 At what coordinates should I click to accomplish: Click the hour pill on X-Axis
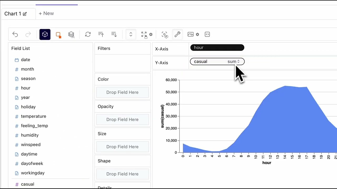click(217, 48)
